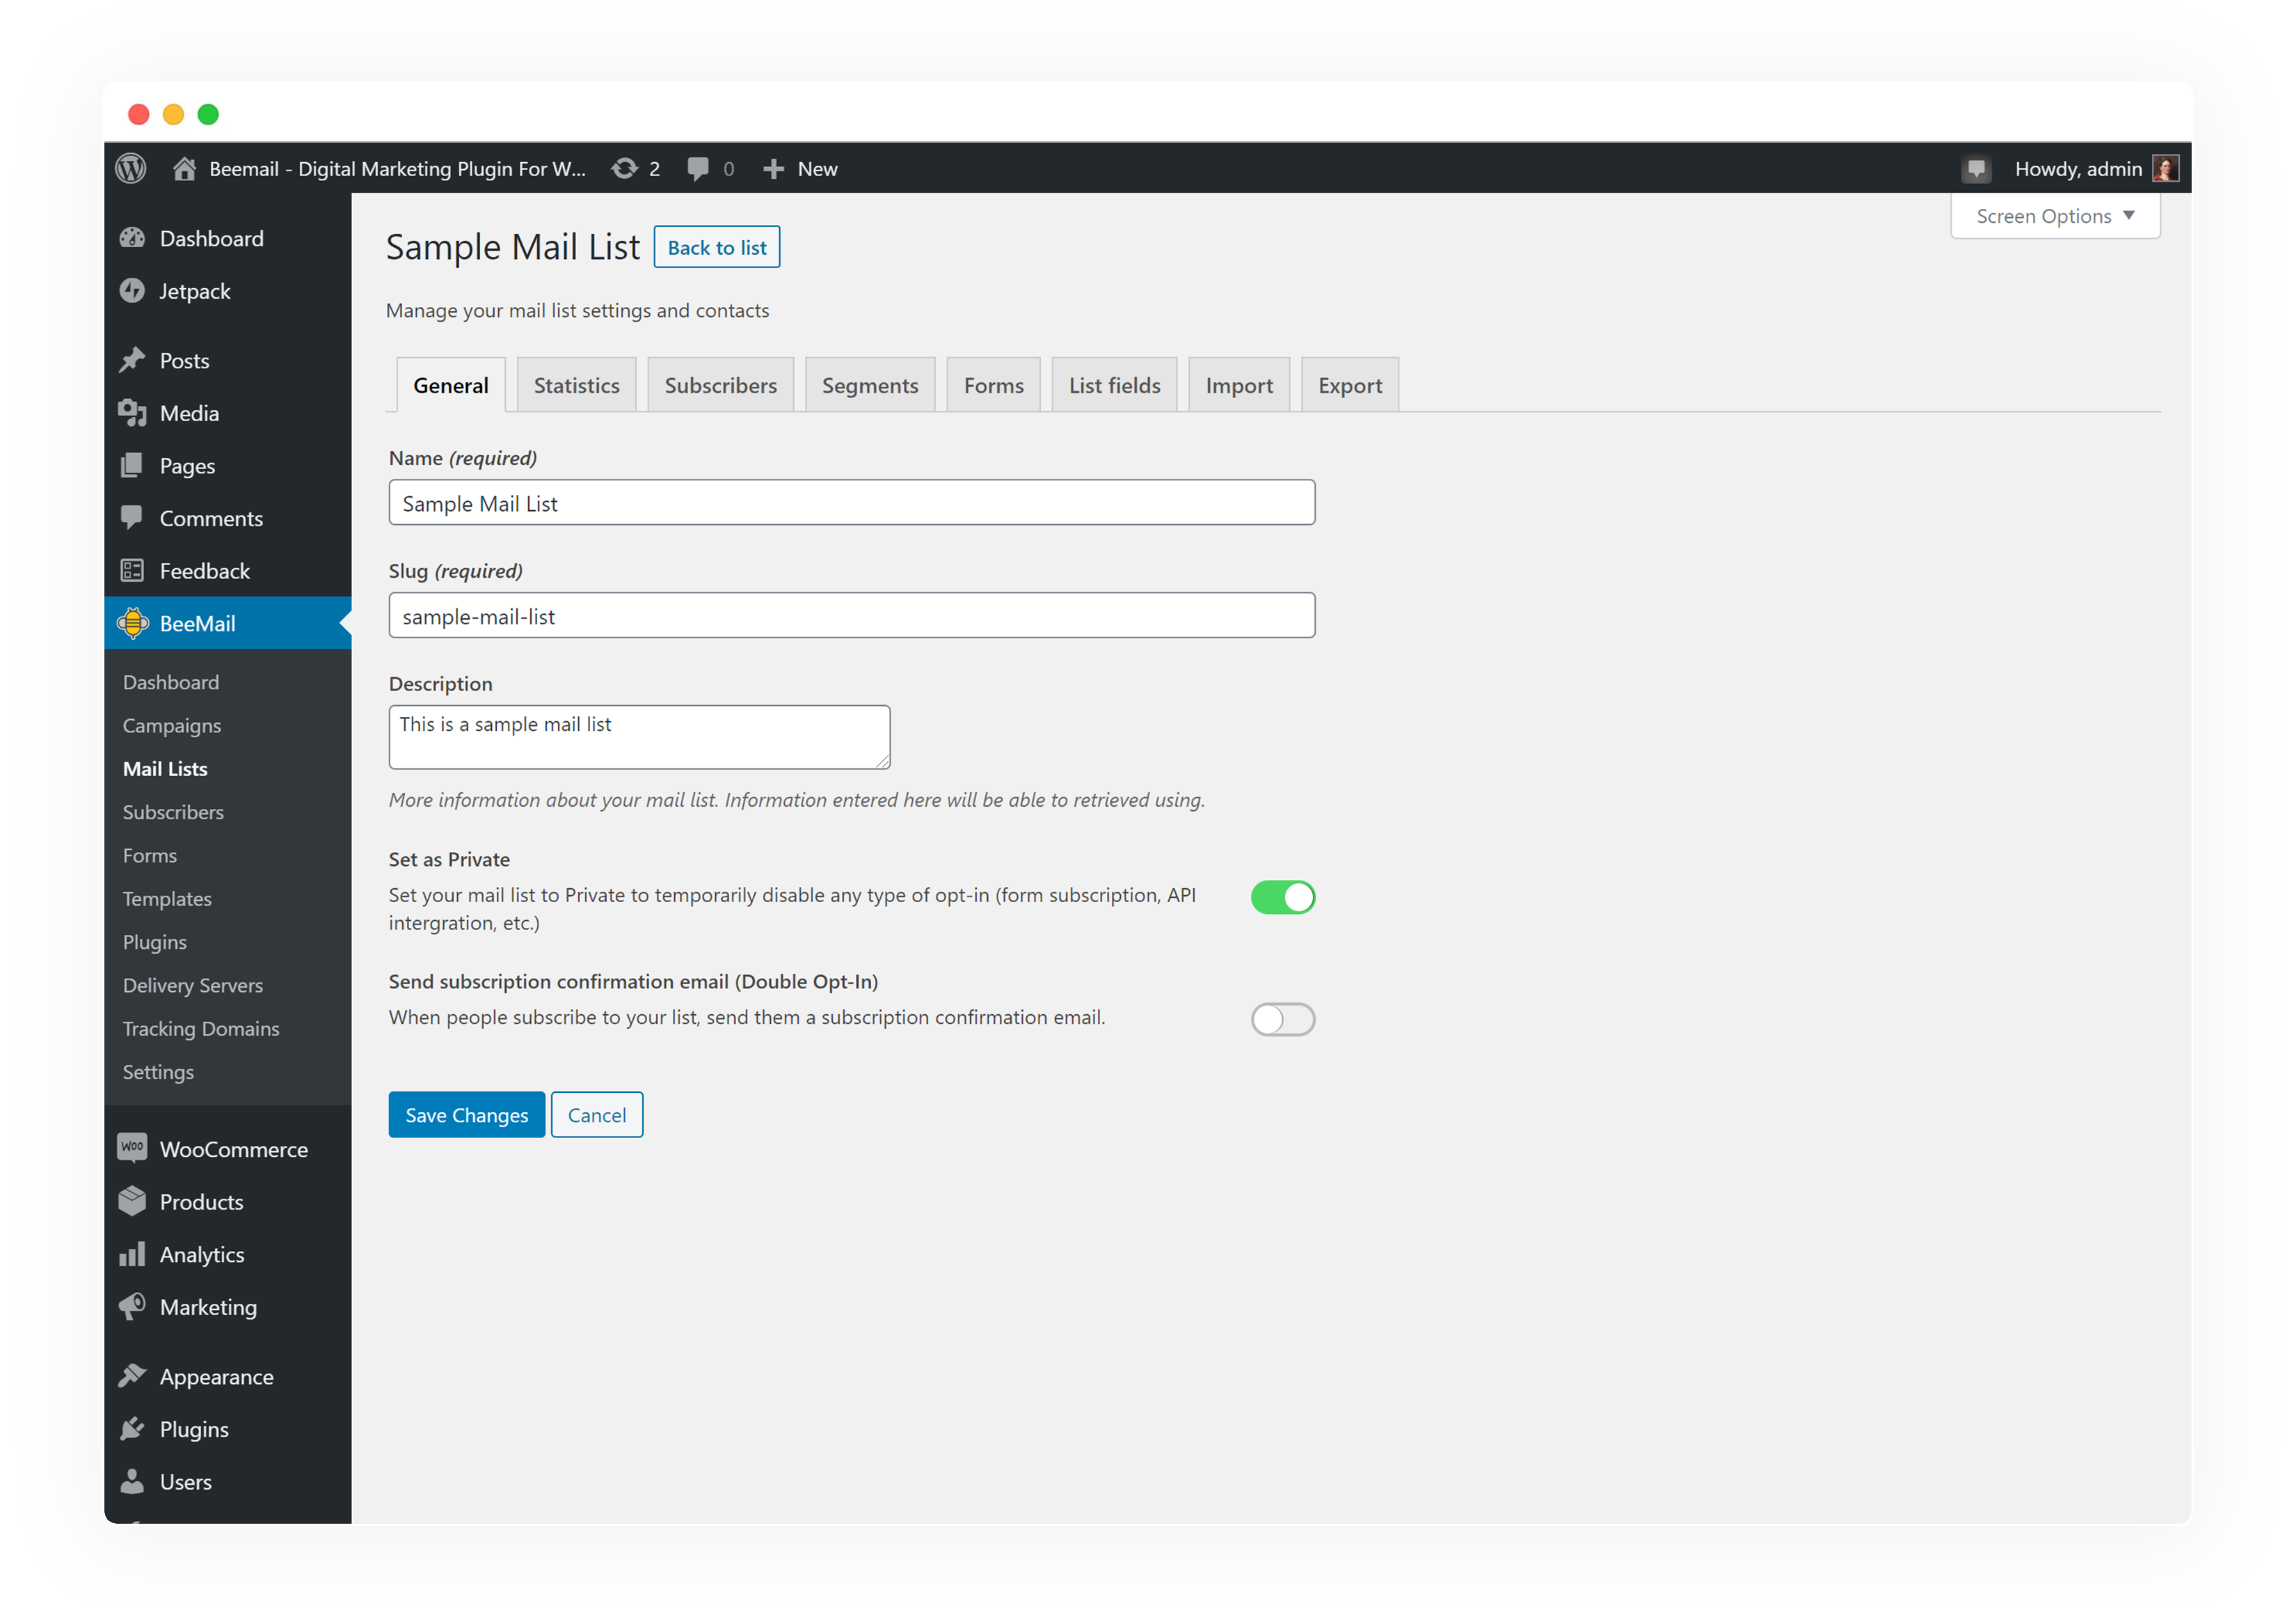2296x1601 pixels.
Task: Click the comments bubble icon in admin bar
Action: 698,168
